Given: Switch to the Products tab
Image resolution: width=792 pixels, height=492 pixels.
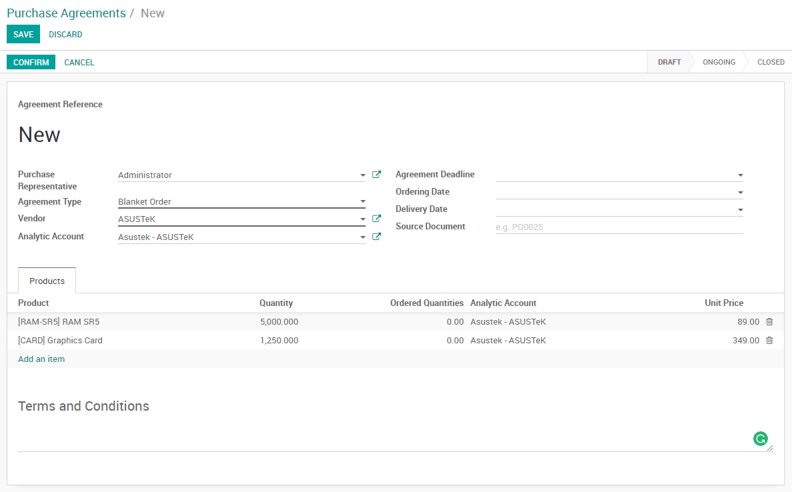Looking at the screenshot, I should (x=47, y=281).
